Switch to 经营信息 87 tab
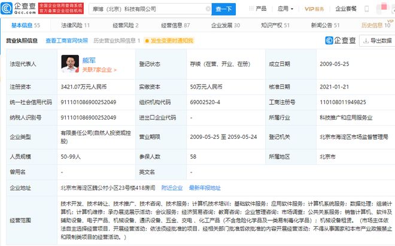The image size is (395, 246). click(175, 25)
